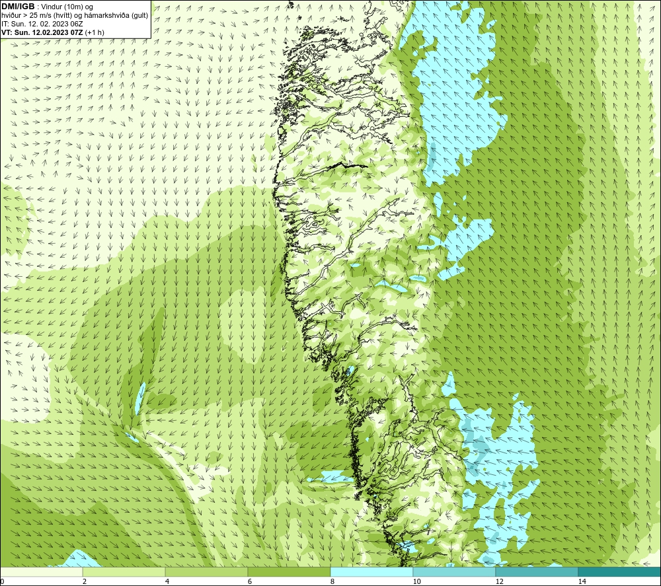This screenshot has width=661, height=586.
Task: Click scale label '4'
Action: [x=167, y=582]
